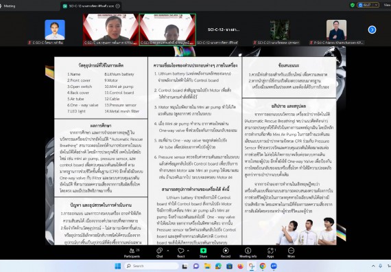
Task: Click '10.Mini air pump' in the materials list
Action: click(119, 87)
